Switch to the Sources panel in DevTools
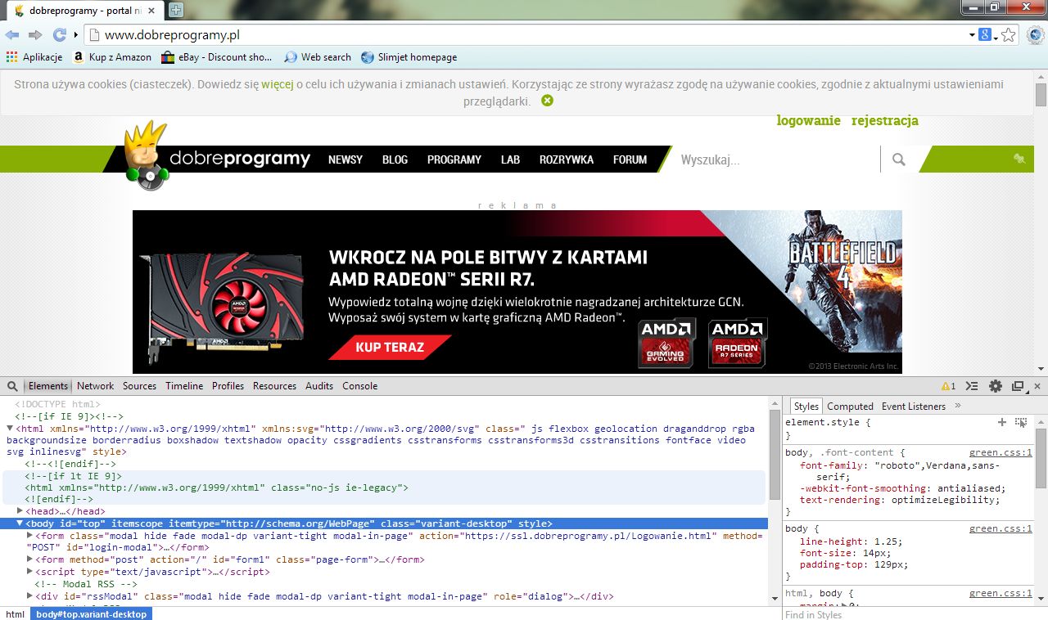 139,386
